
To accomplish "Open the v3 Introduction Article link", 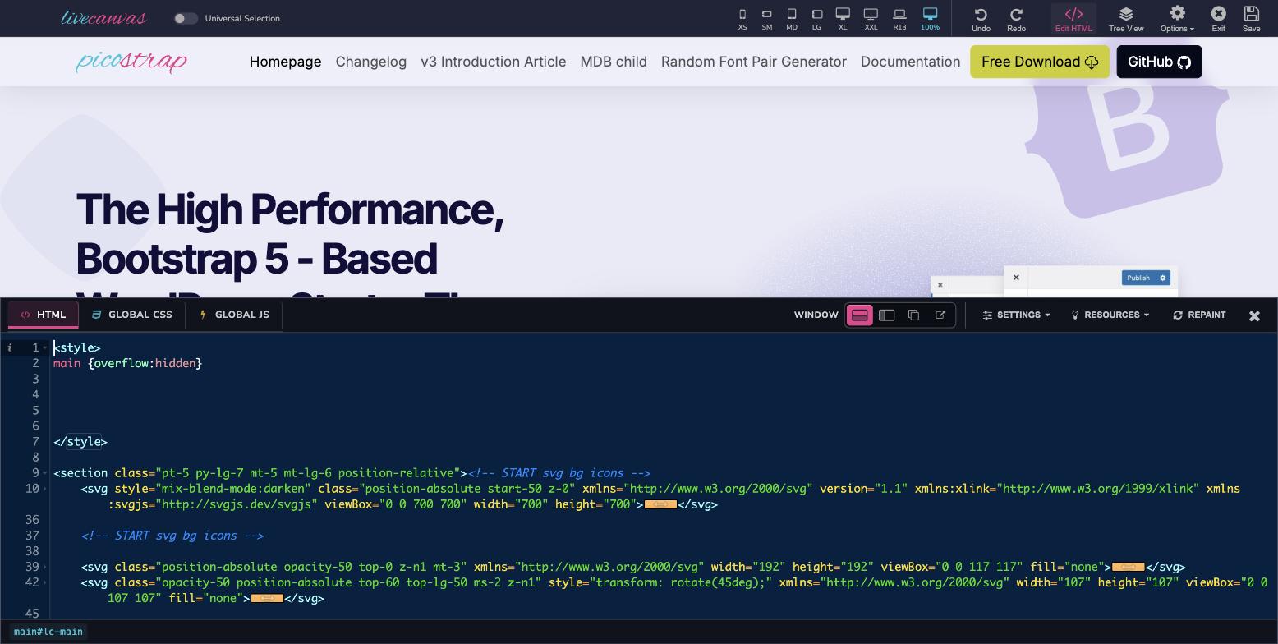I will tap(493, 62).
